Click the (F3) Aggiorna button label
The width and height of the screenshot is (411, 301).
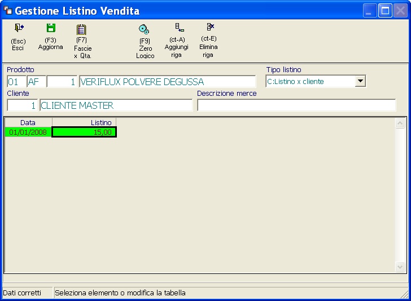51,43
